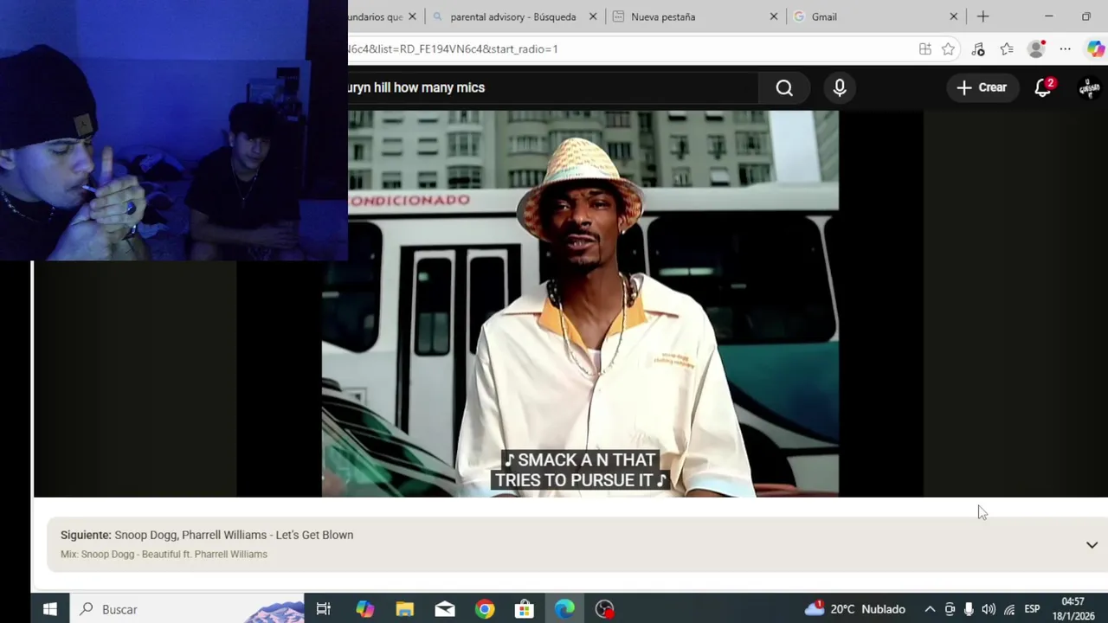
Task: Launch Copilot from the taskbar
Action: (x=365, y=609)
